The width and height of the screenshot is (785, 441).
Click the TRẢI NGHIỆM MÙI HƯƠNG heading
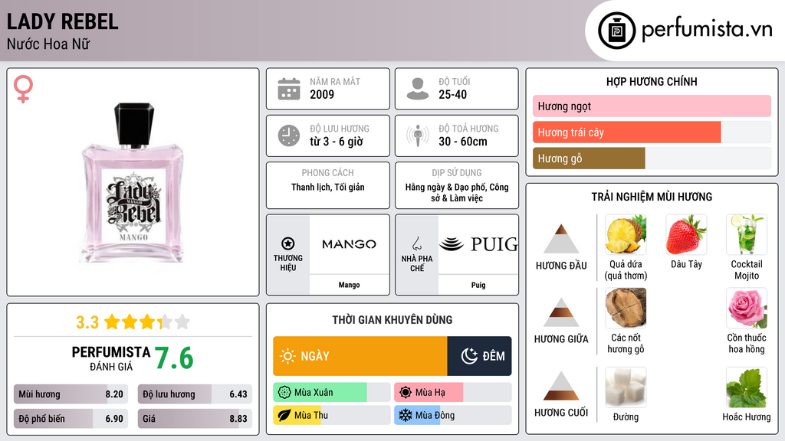[652, 197]
